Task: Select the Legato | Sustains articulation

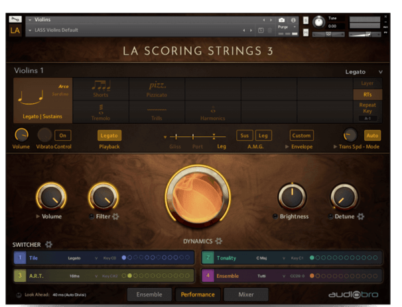Action: pos(43,101)
